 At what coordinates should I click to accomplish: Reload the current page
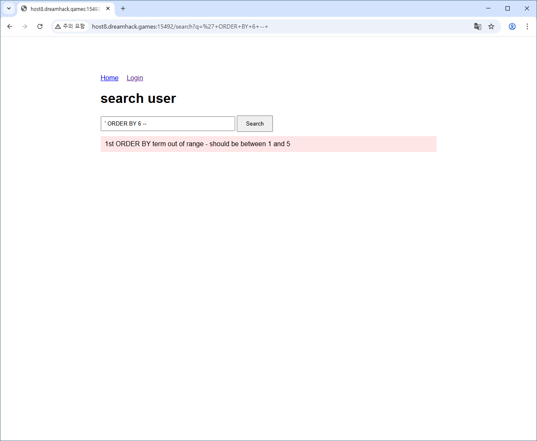[40, 26]
